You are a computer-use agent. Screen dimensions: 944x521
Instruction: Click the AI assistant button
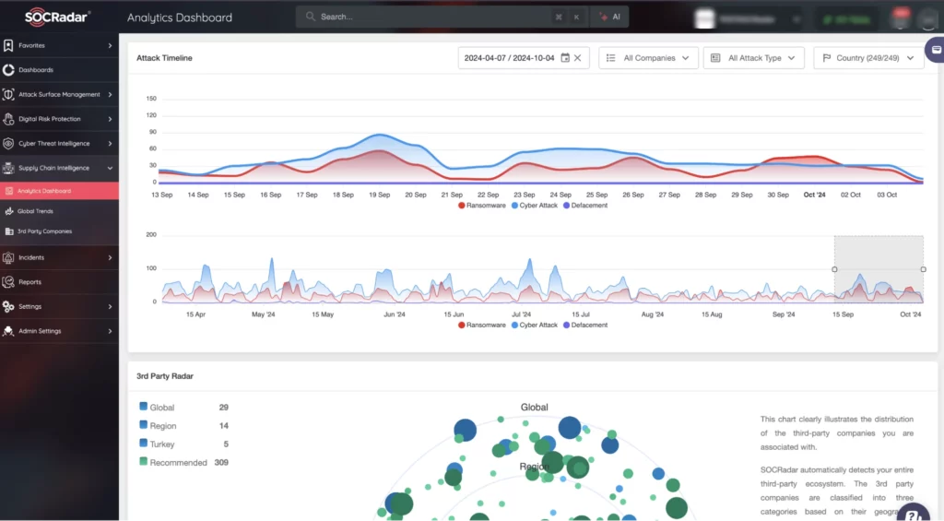tap(608, 17)
